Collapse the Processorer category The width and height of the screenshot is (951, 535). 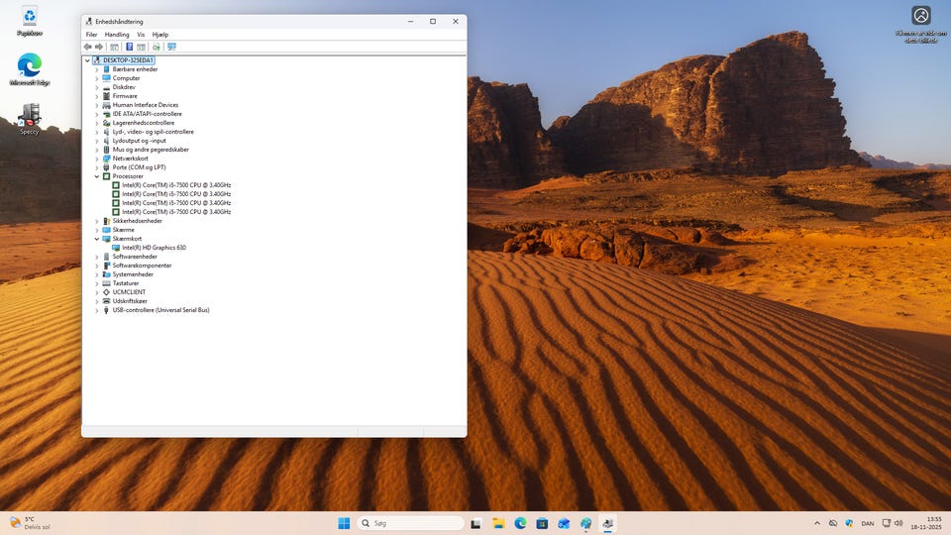97,176
